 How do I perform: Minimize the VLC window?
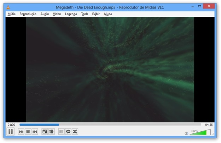192,6
